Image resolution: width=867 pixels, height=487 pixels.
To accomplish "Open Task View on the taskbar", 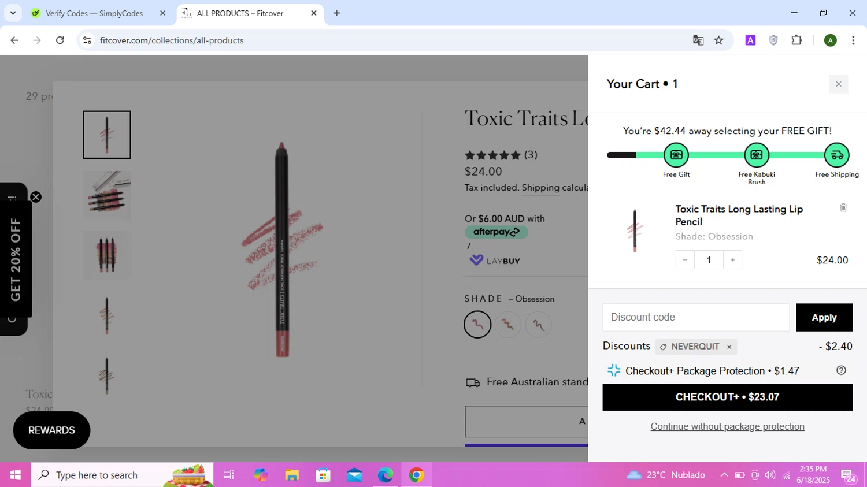I will (x=229, y=475).
